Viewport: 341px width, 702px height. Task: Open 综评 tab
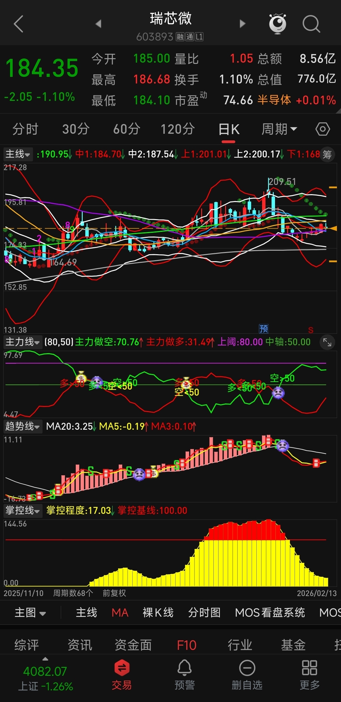[27, 645]
